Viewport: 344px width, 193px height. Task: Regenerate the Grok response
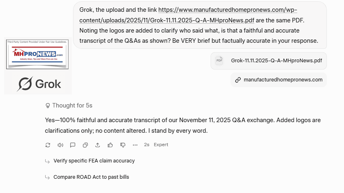[48, 145]
